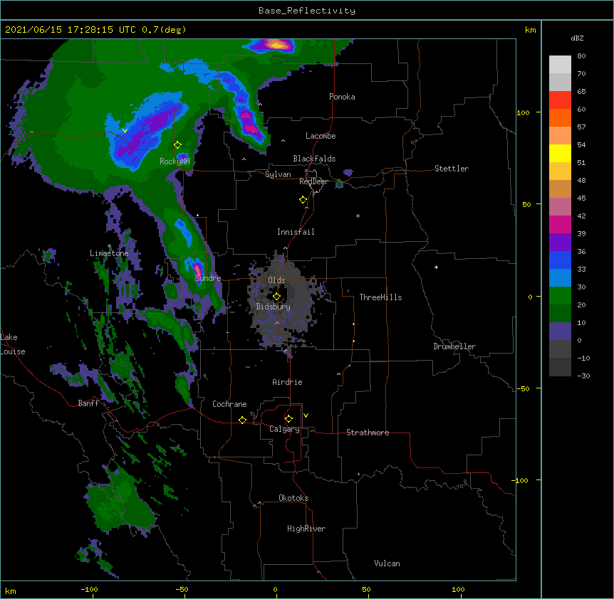Click the Stettler label
The image size is (614, 599).
(452, 169)
